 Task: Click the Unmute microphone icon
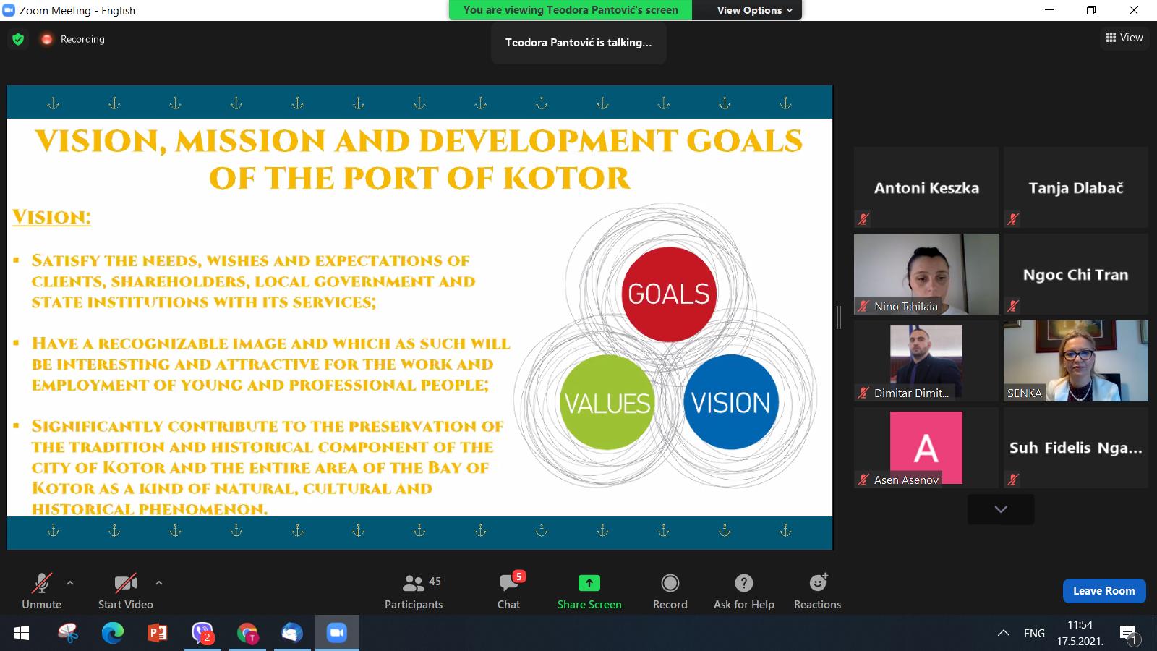point(42,583)
